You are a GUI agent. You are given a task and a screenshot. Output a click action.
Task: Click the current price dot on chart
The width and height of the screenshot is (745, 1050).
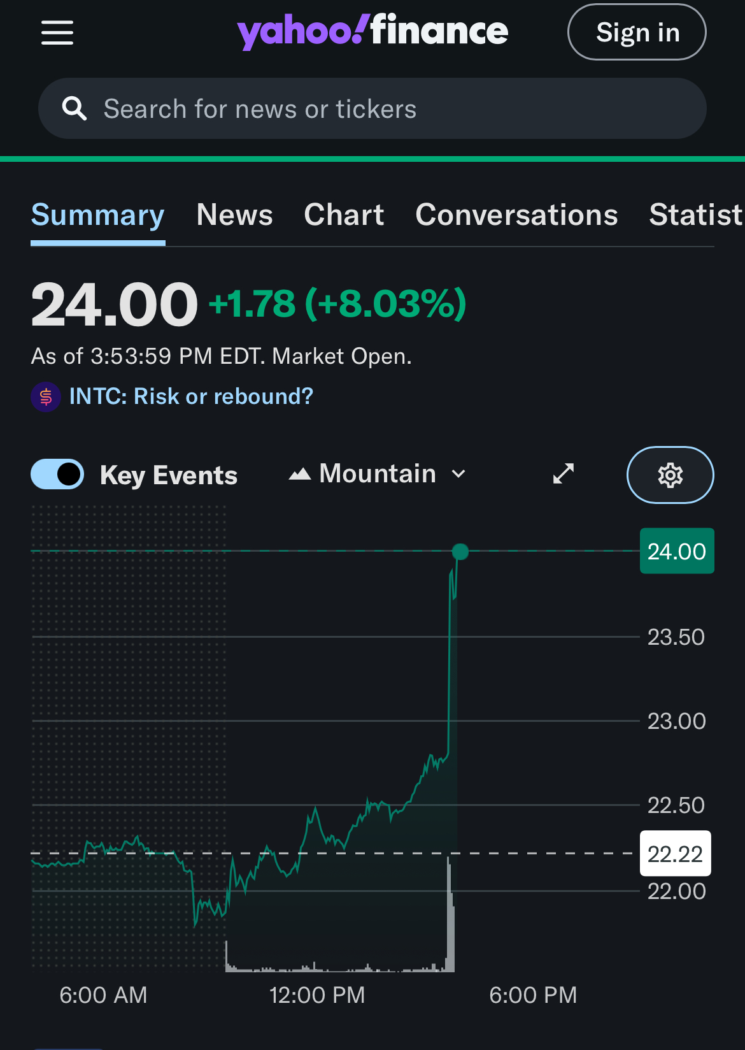[x=460, y=552]
